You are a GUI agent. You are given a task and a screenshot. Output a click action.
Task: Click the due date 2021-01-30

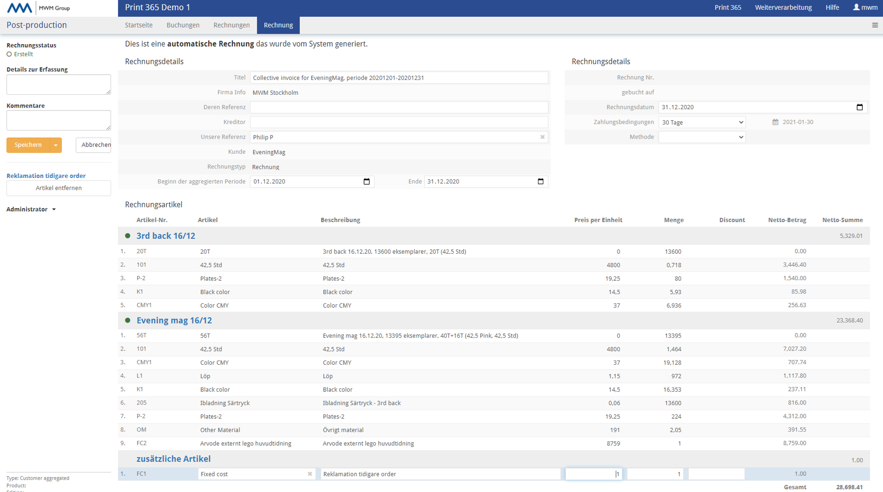(x=798, y=122)
